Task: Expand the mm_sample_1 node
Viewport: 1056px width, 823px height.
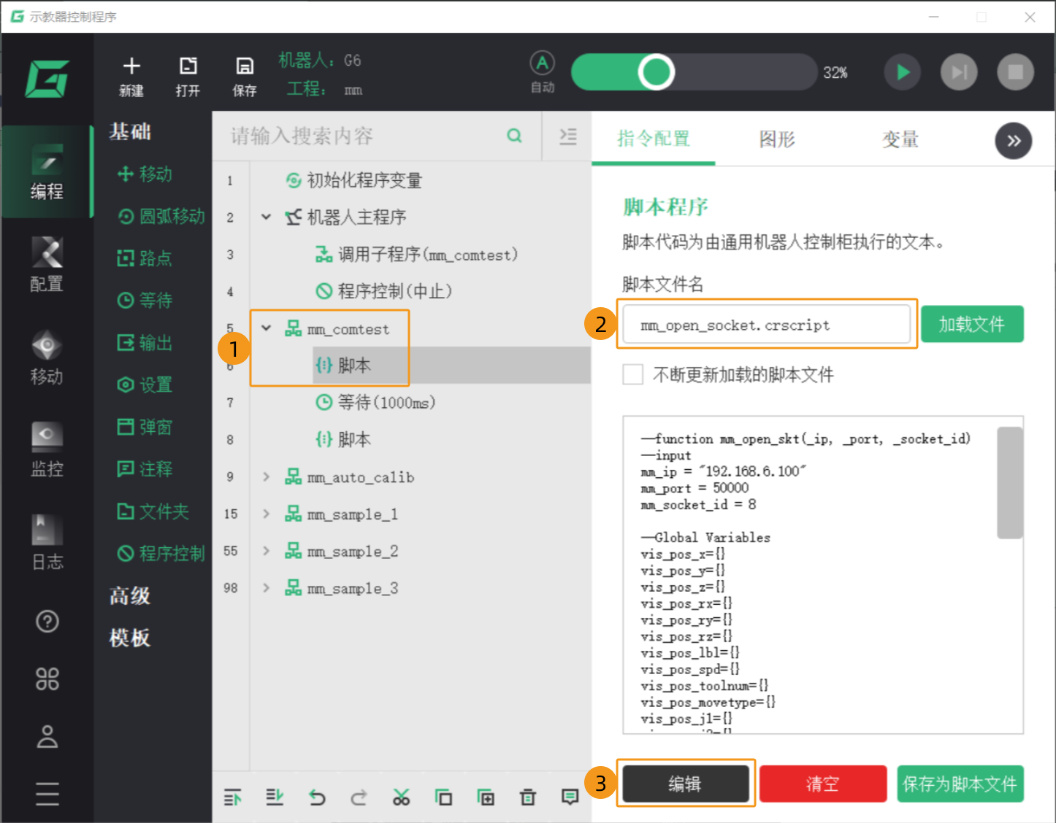Action: coord(266,514)
